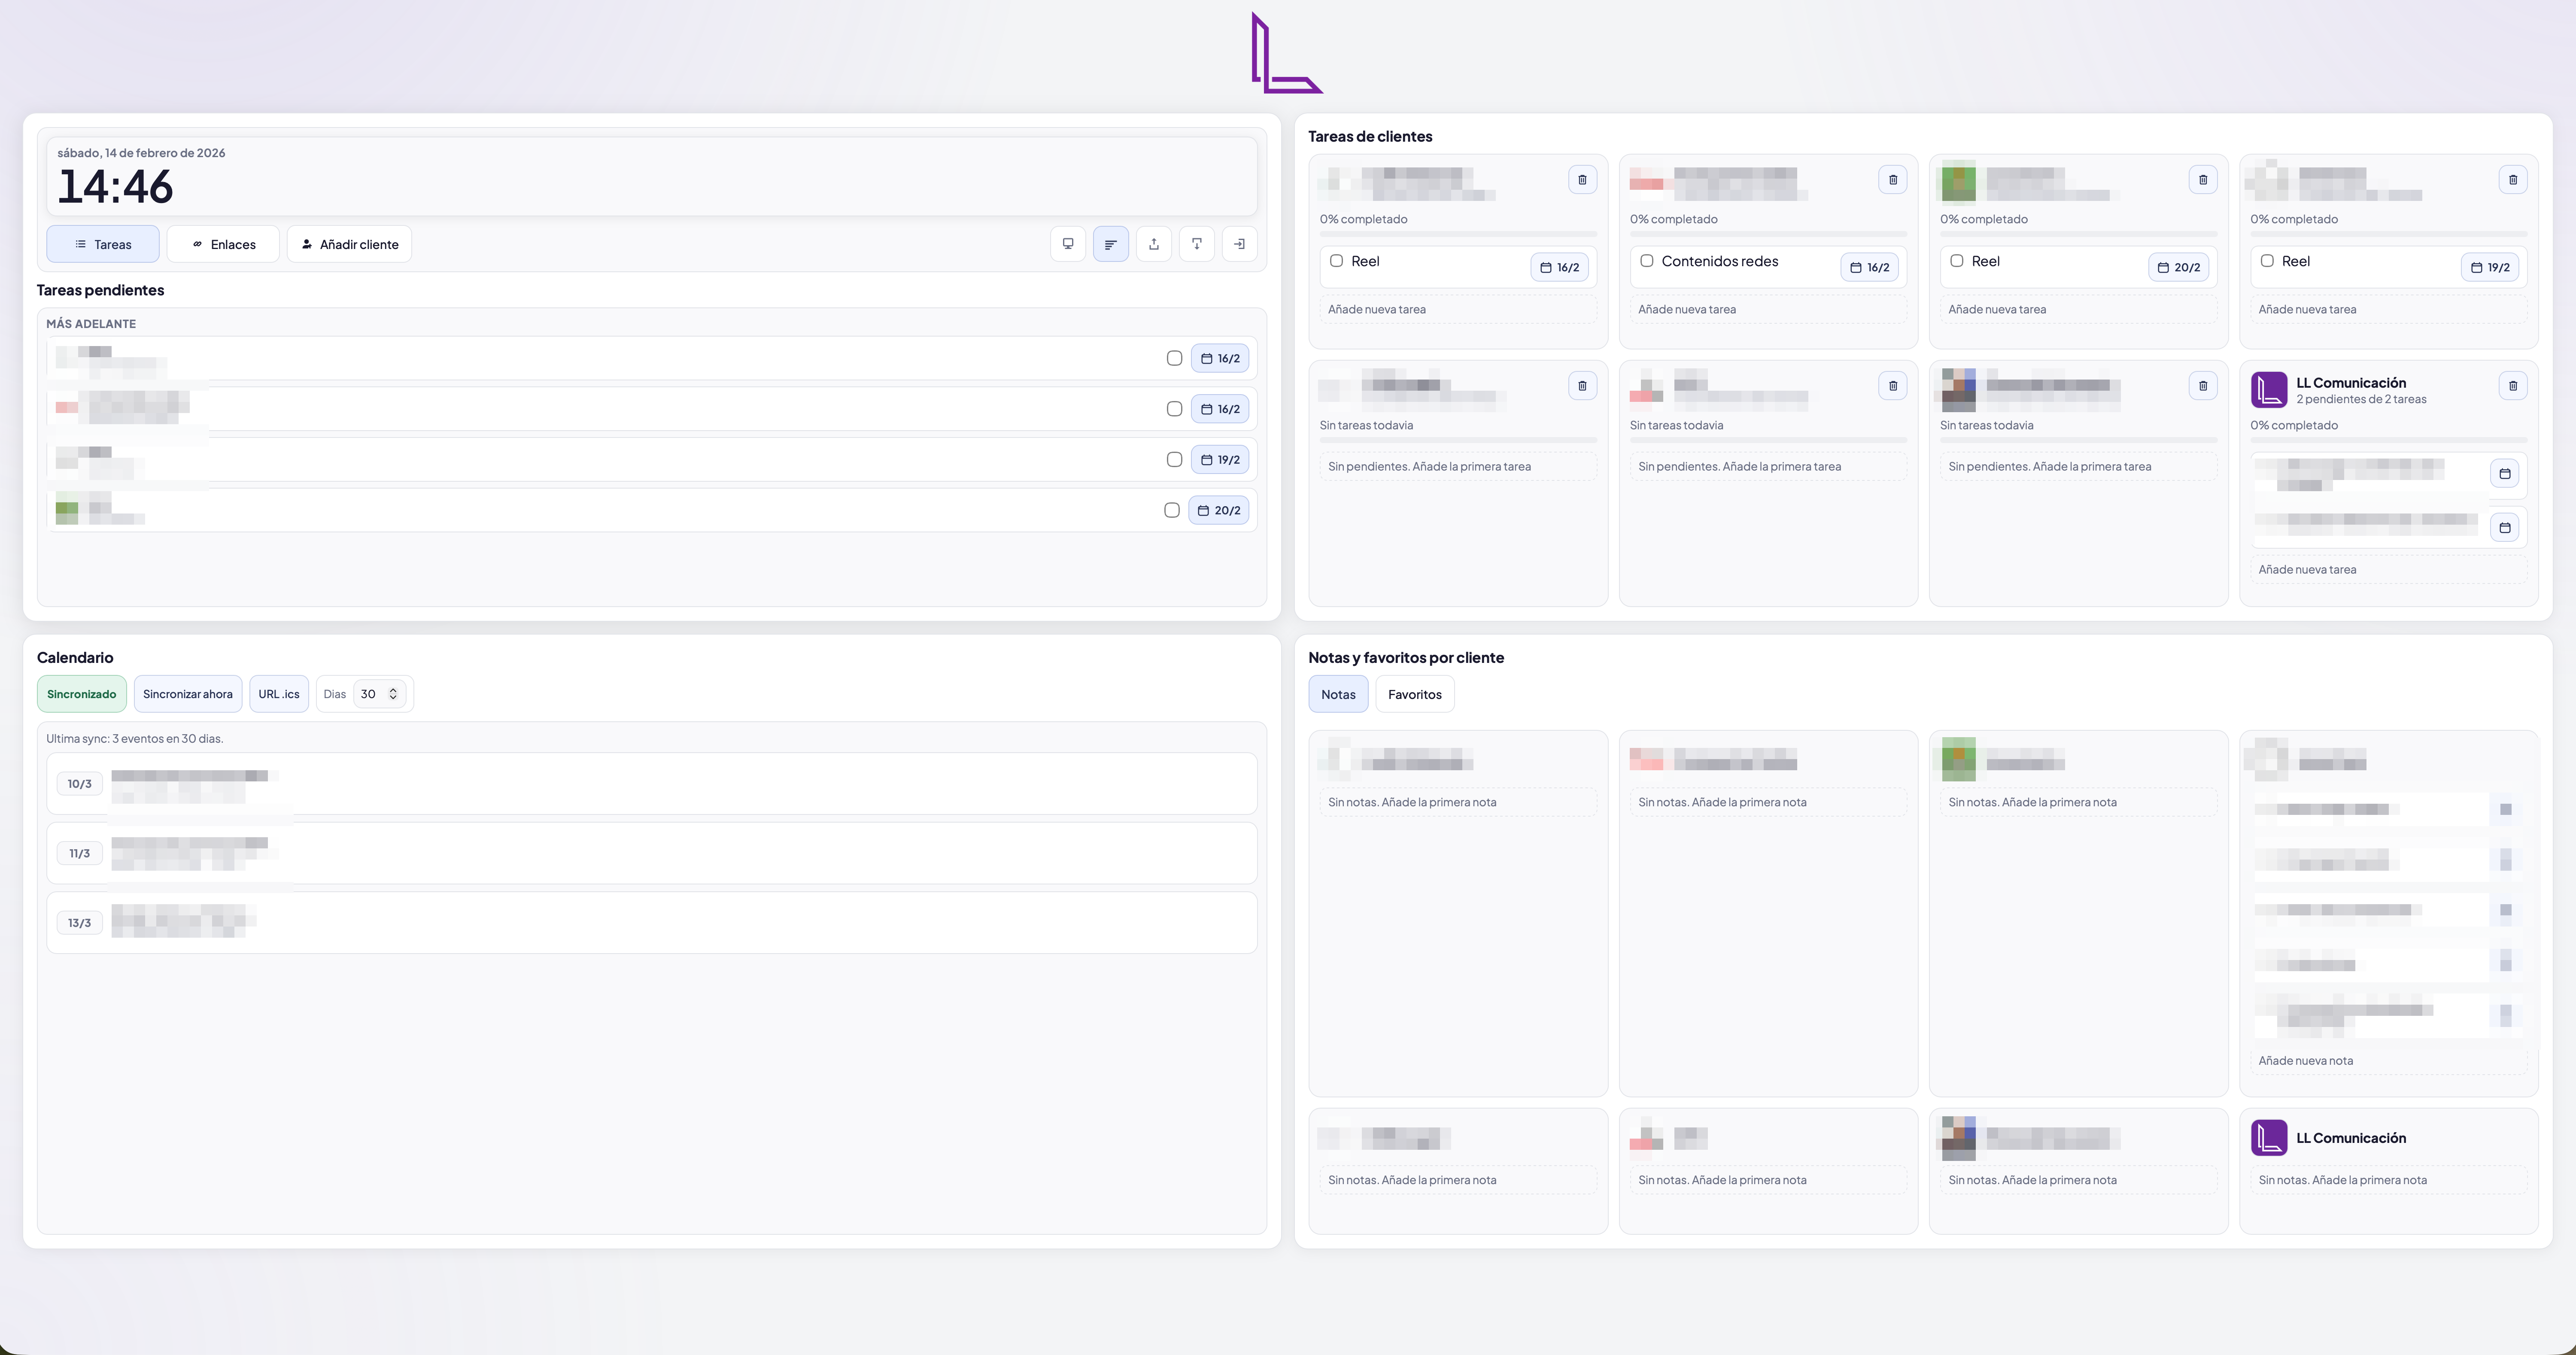Click the monitor display icon button

pos(1068,244)
